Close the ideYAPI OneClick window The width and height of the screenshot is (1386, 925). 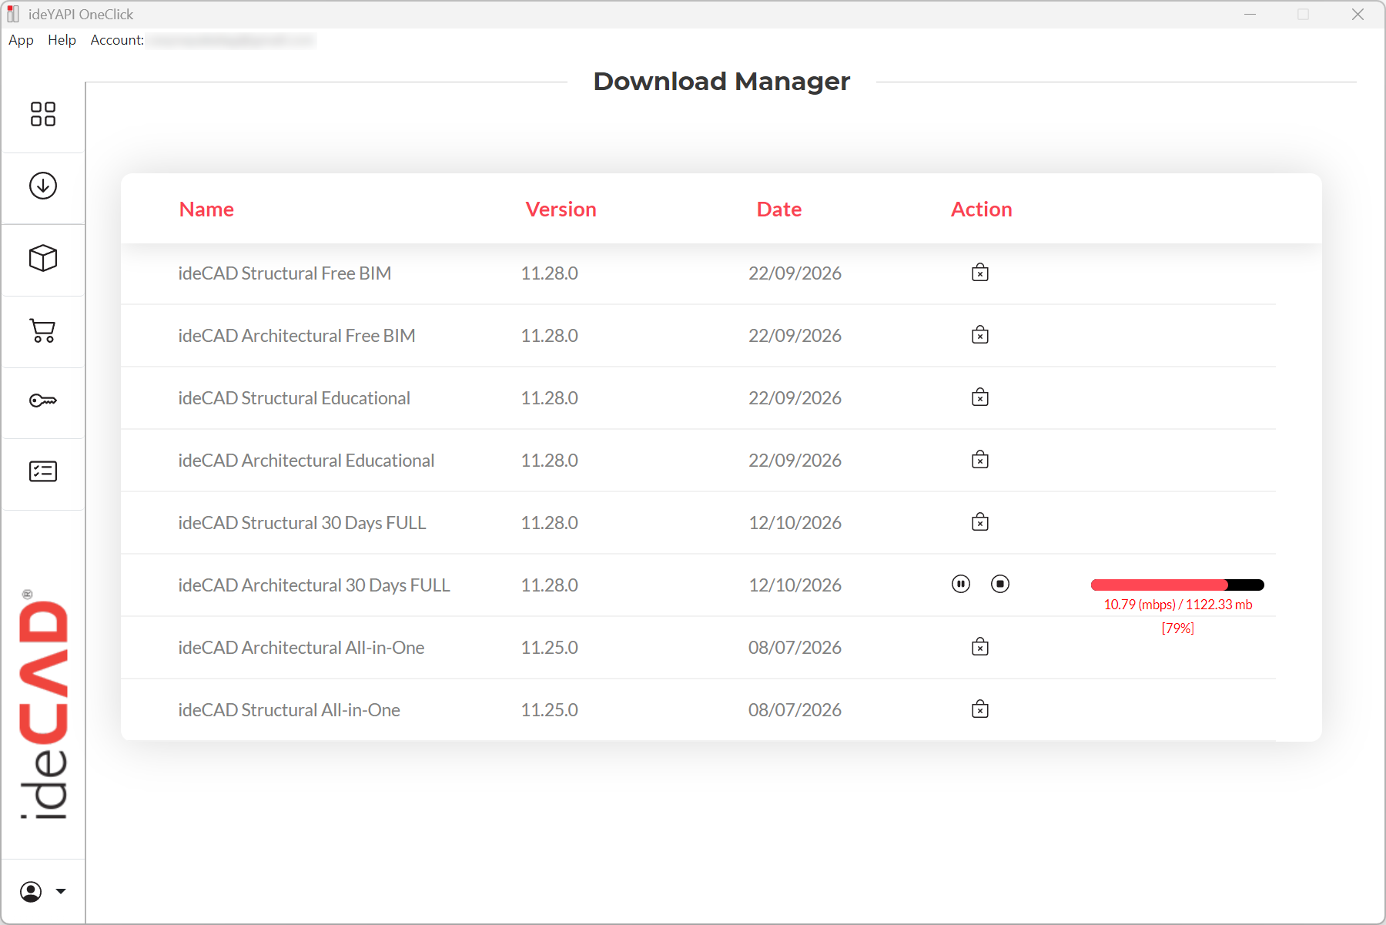1358,14
